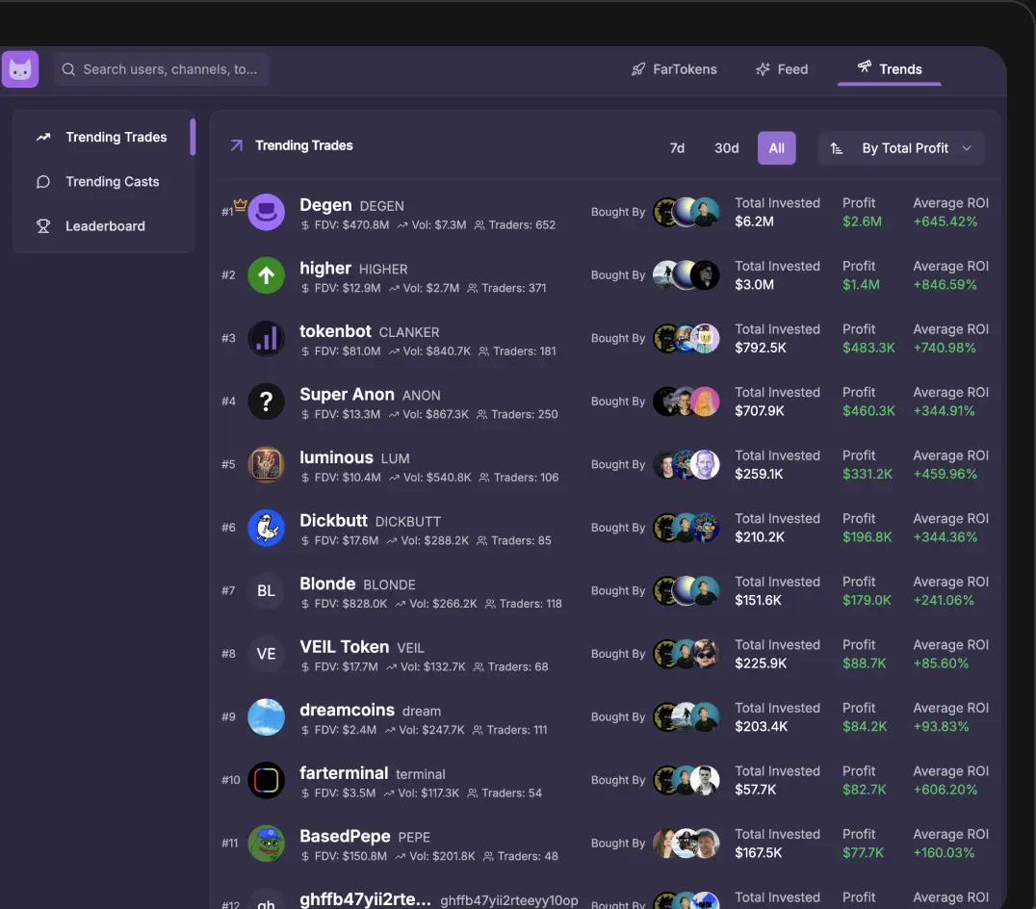Click tokenbot total invested $792.5K
This screenshot has height=909, width=1036.
[761, 348]
